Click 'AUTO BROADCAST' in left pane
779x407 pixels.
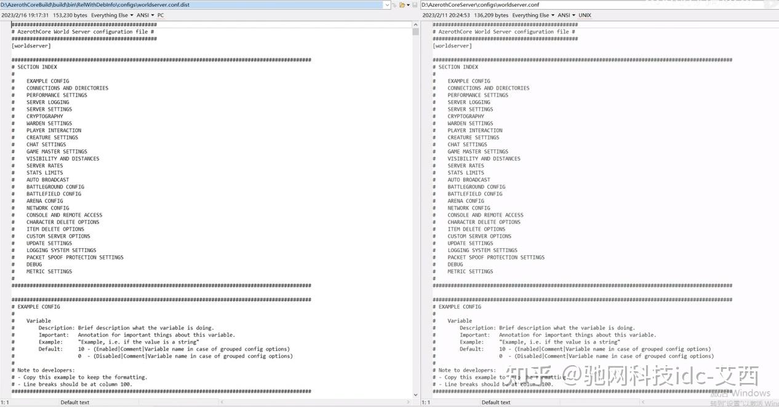(x=47, y=180)
